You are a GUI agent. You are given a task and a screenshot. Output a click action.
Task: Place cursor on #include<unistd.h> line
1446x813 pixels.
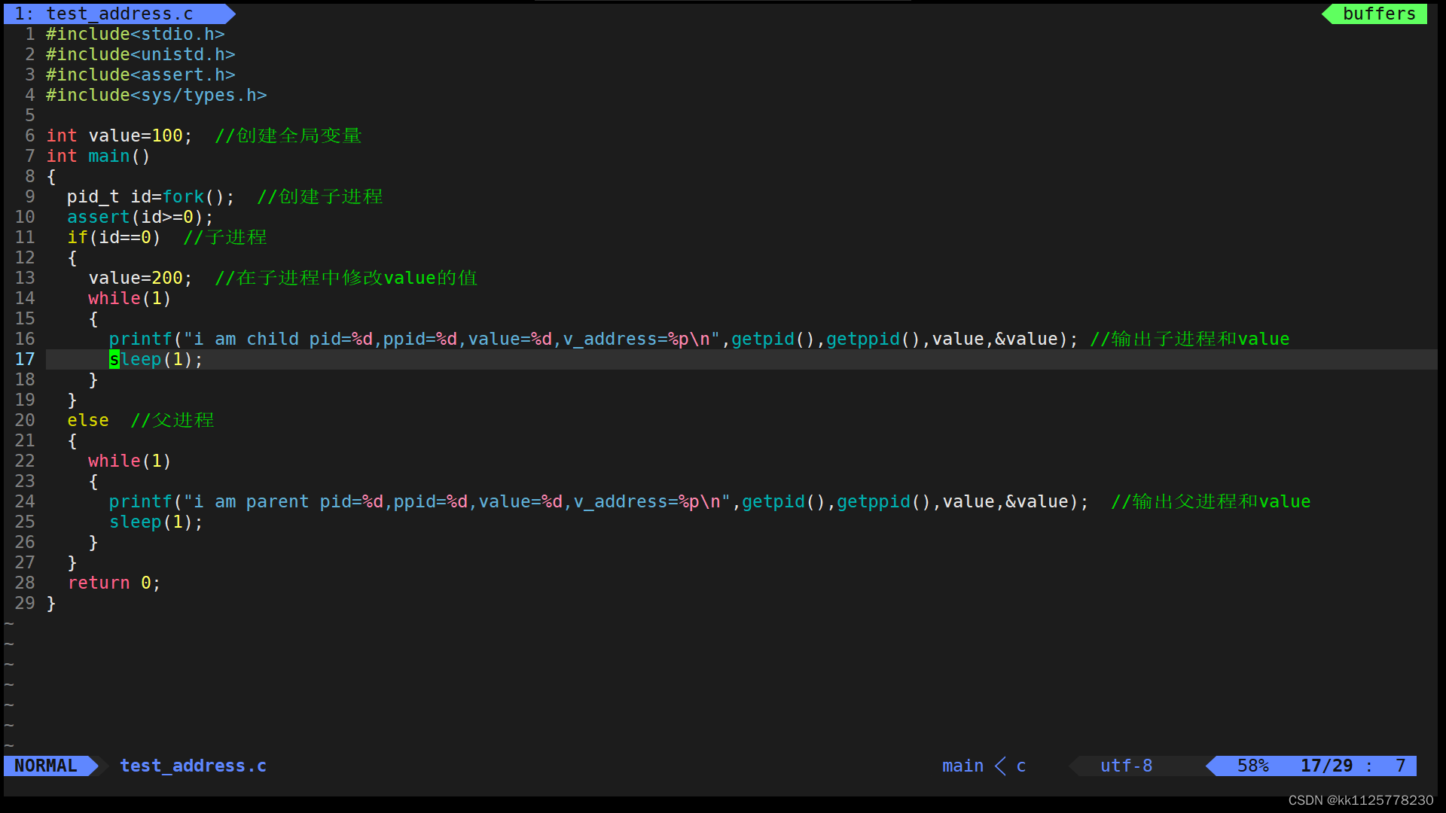141,54
